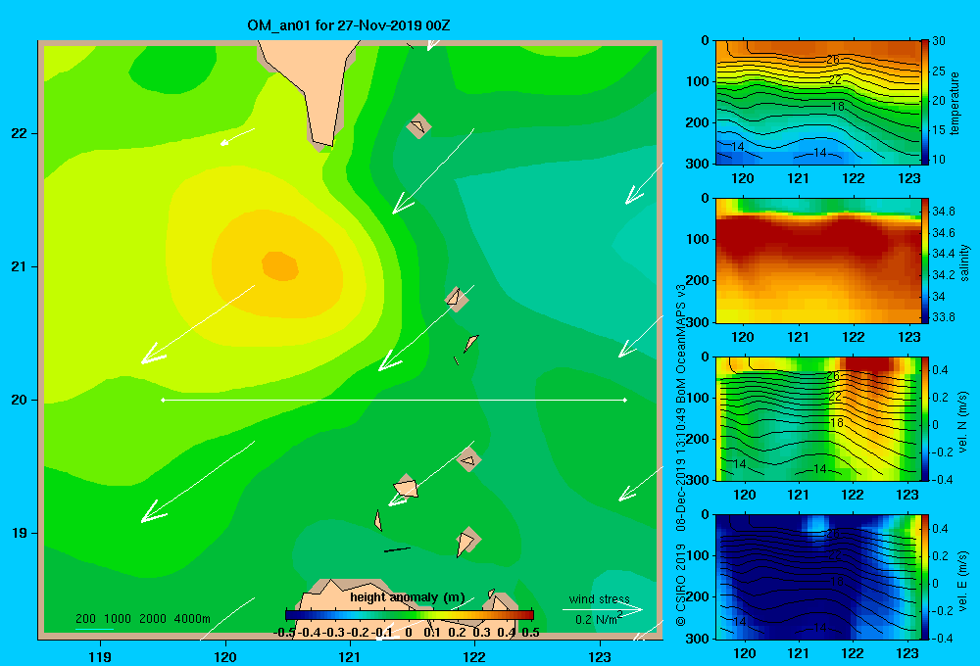
Task: Click longitude label 119 on main map
Action: [100, 656]
